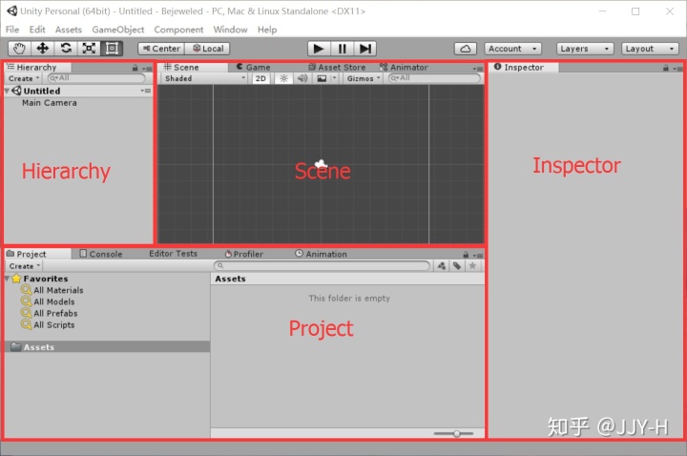This screenshot has width=687, height=456.
Task: Open Hierarchy Create dropdown
Action: coord(24,78)
